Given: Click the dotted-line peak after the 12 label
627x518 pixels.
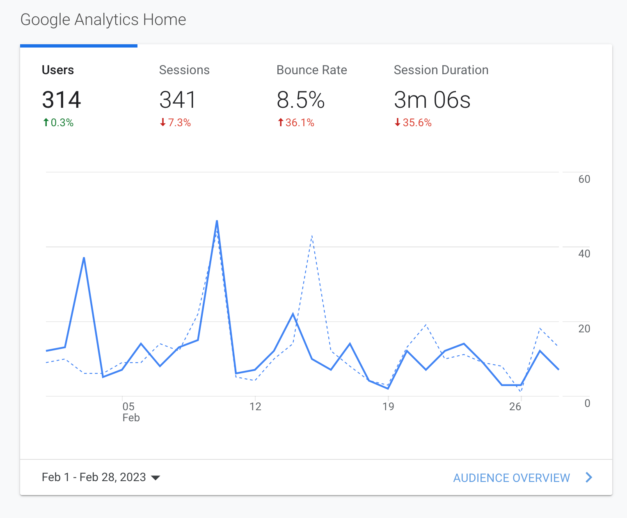Looking at the screenshot, I should coord(312,236).
